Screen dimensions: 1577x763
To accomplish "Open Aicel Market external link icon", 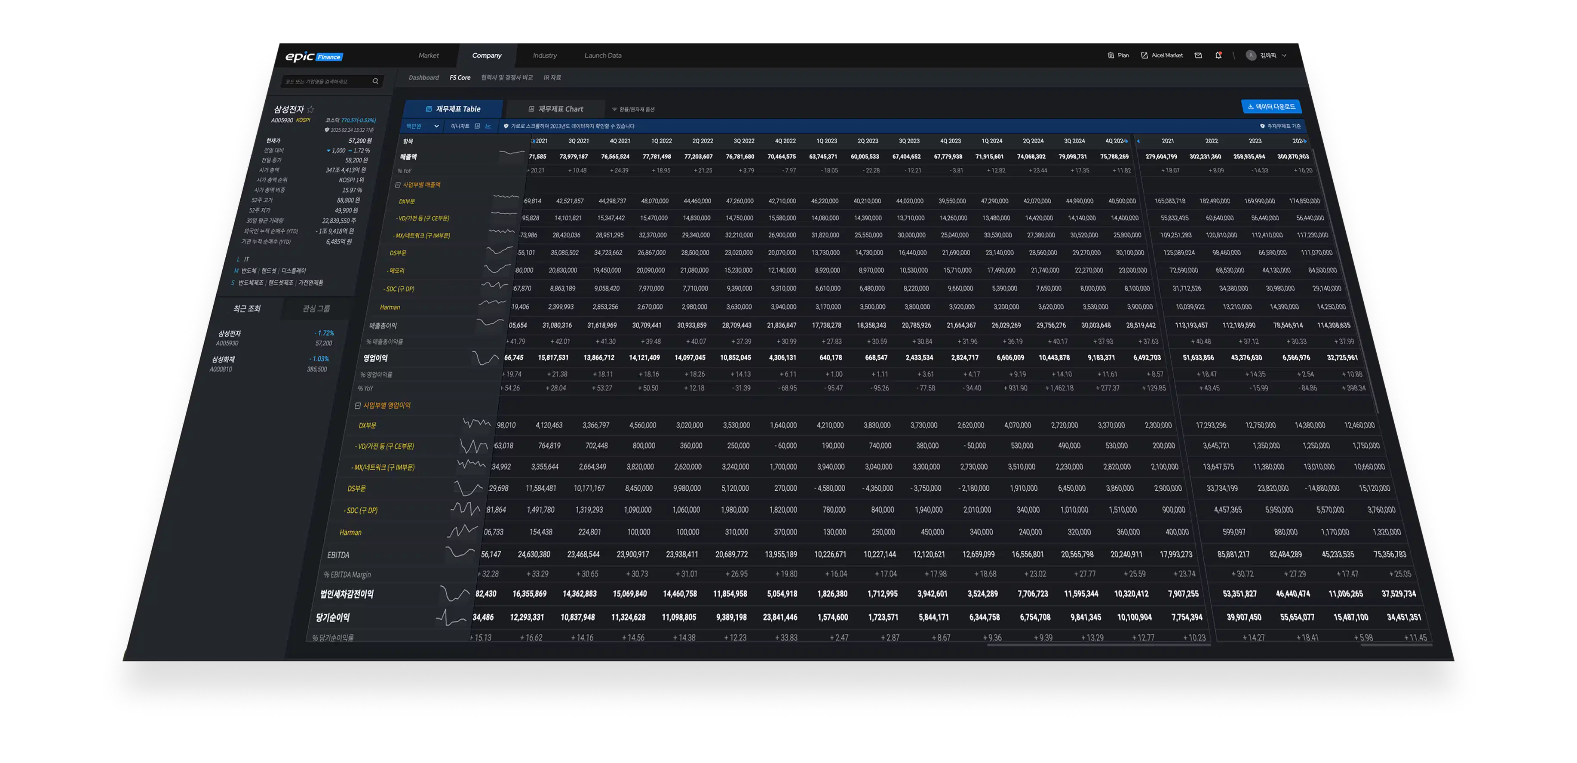I will 1144,56.
